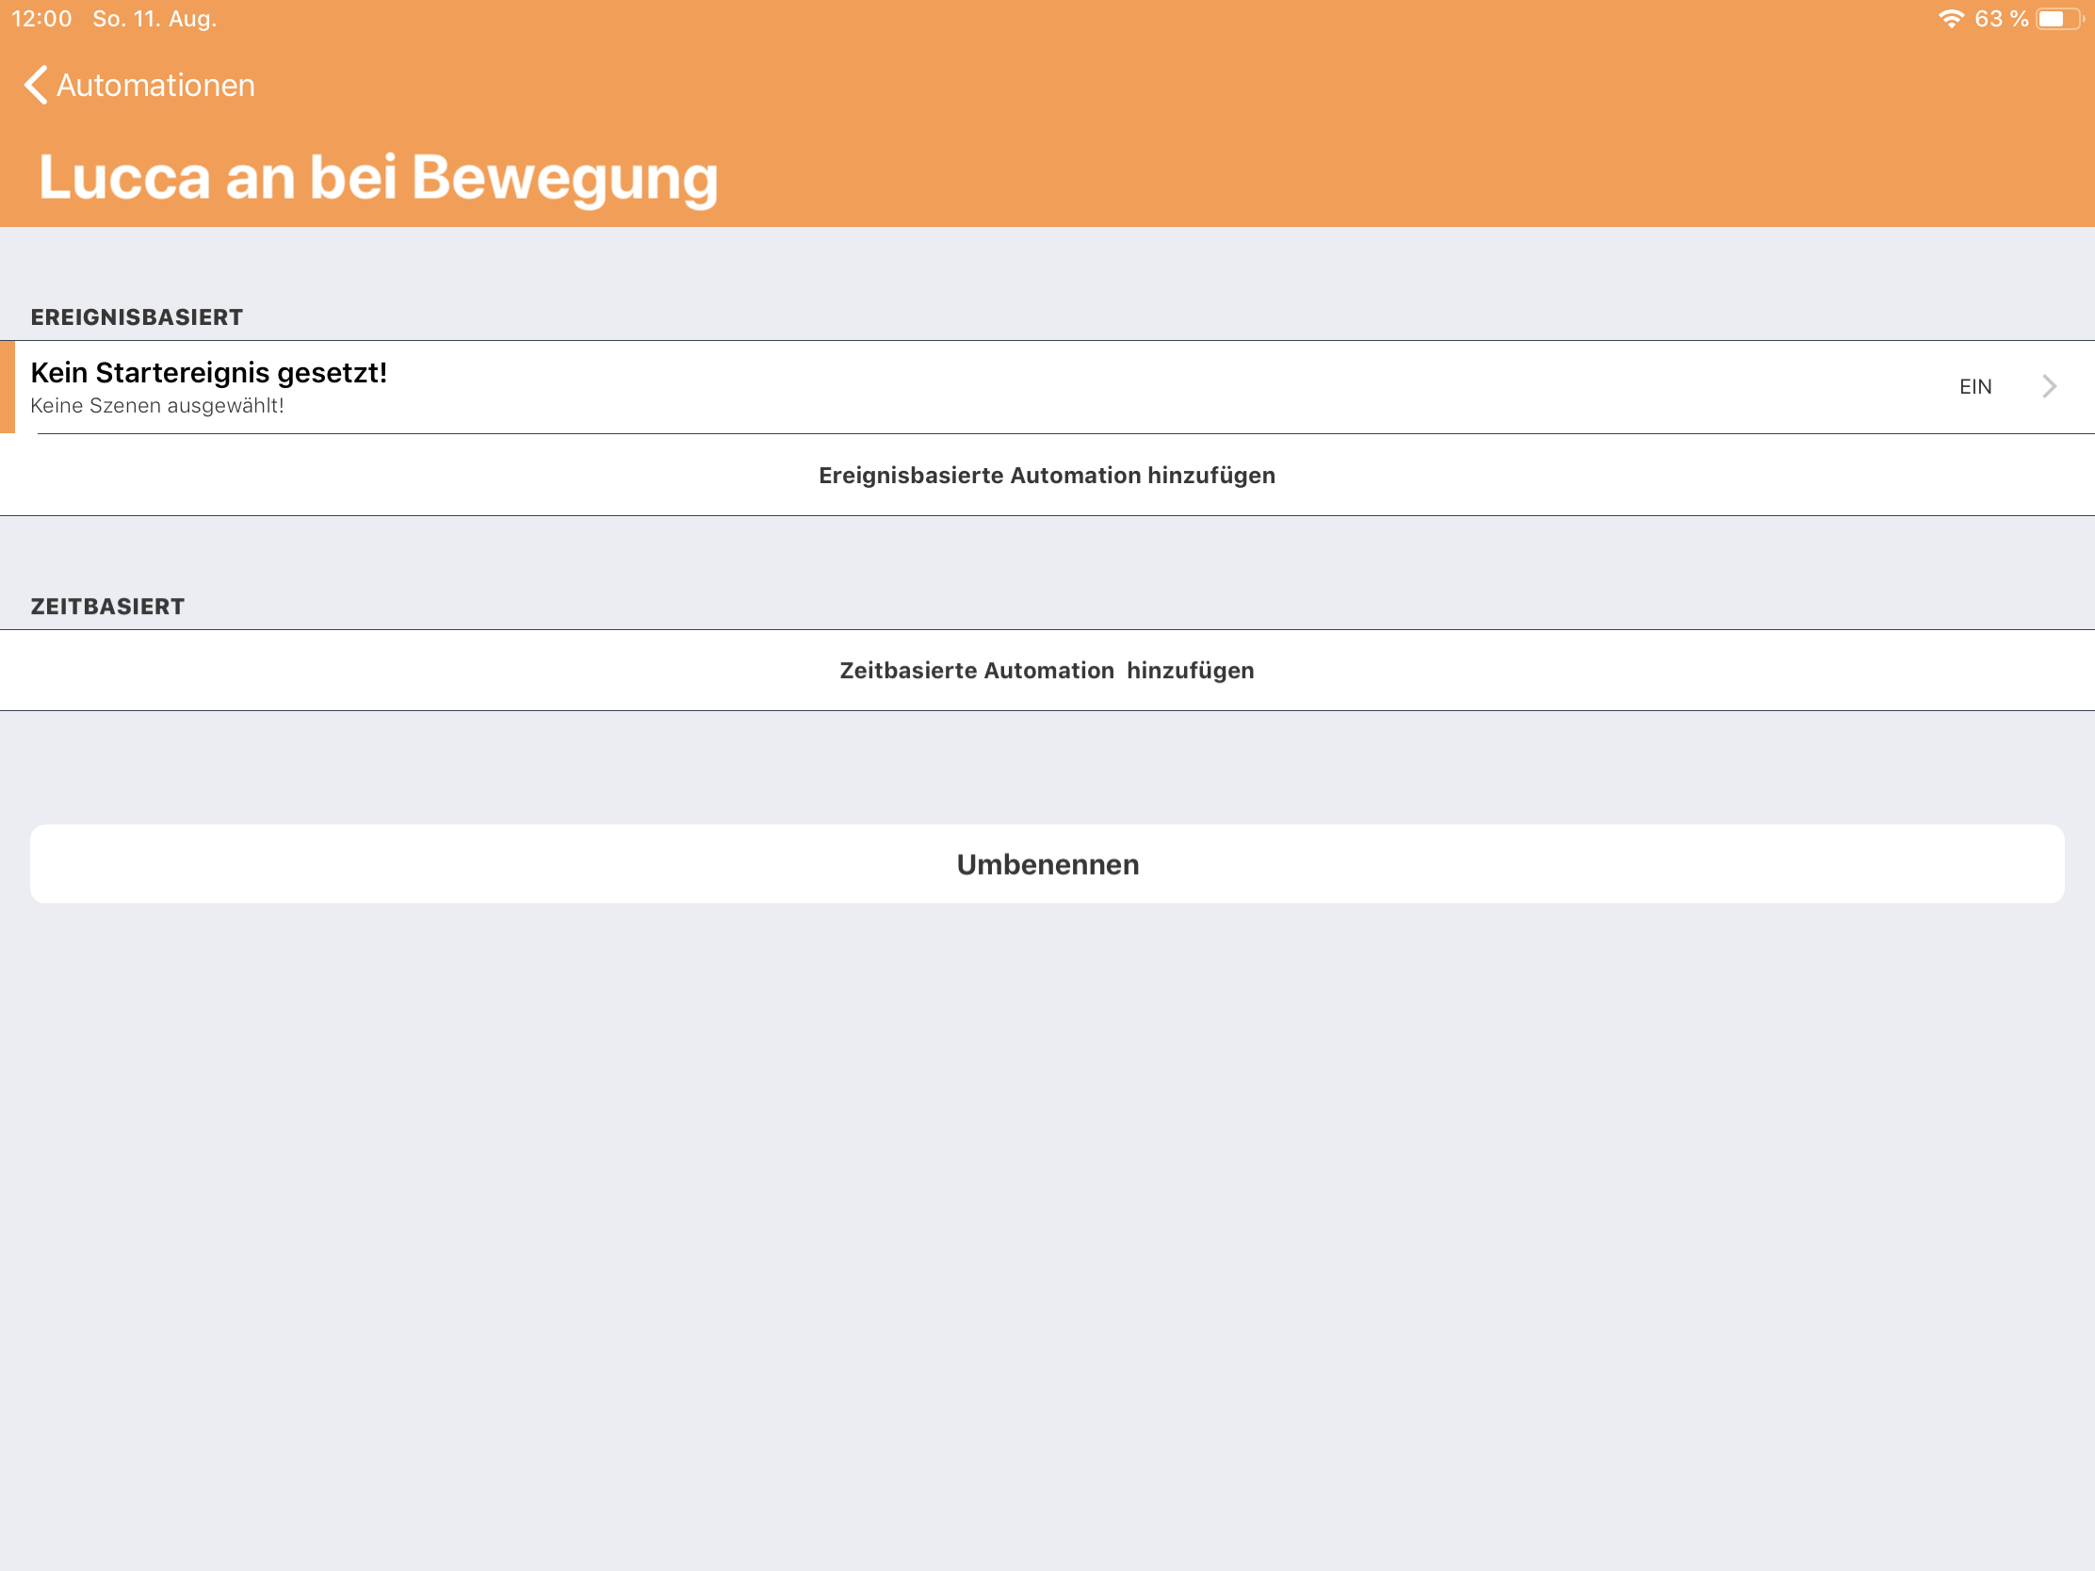Click the orange marker stripe on event row
This screenshot has height=1571, width=2095.
7,386
